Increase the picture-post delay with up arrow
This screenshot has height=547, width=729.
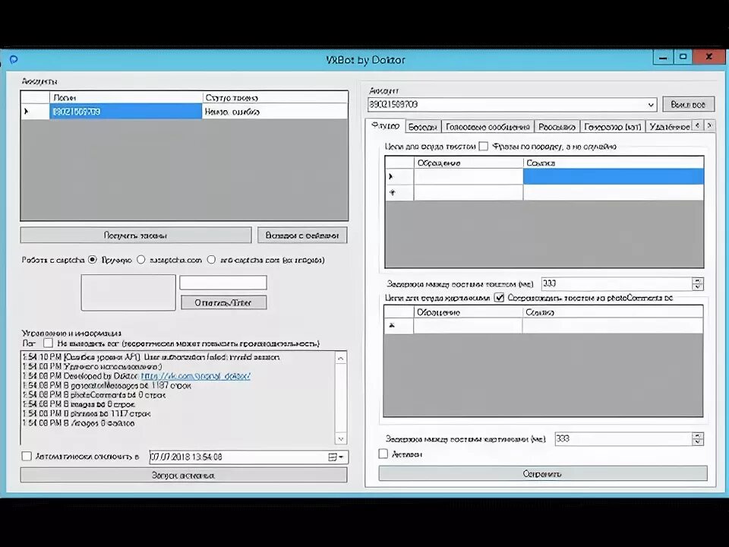[698, 435]
